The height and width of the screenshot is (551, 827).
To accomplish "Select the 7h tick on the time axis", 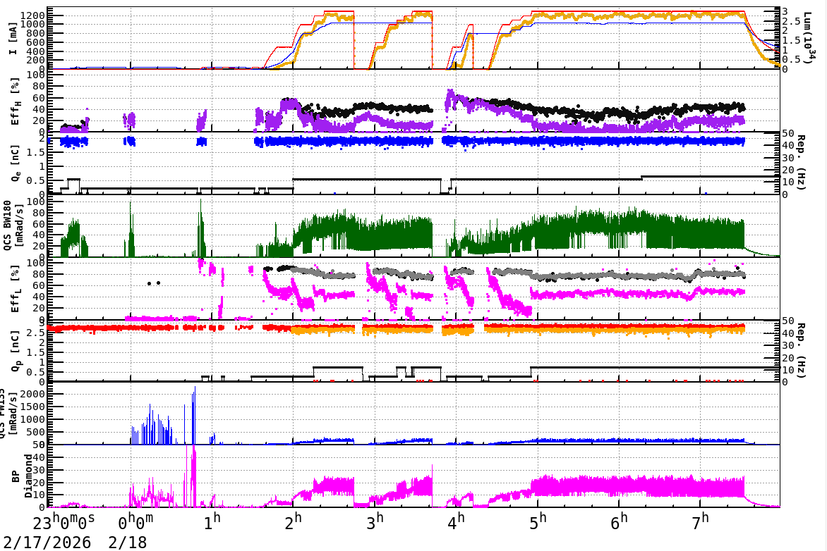I will [701, 524].
